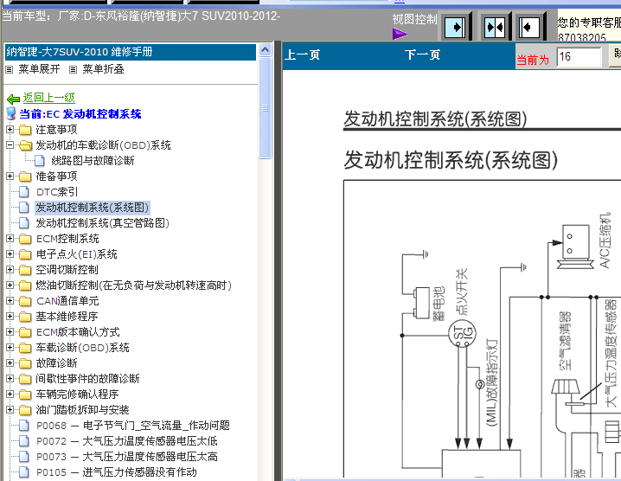Select 发动机控制系统(系统图) tree item
Viewport: 621px width, 481px height.
tap(93, 208)
